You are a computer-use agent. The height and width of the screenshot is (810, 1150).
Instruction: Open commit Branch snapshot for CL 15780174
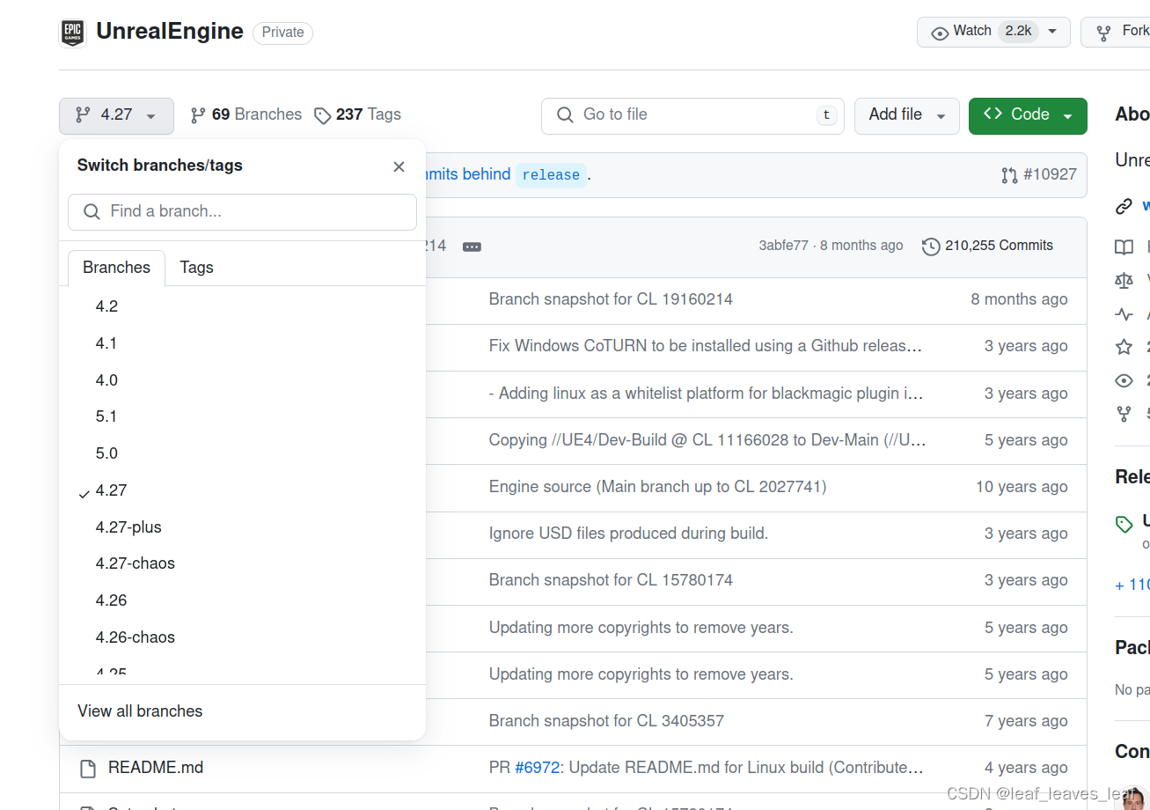coord(611,580)
